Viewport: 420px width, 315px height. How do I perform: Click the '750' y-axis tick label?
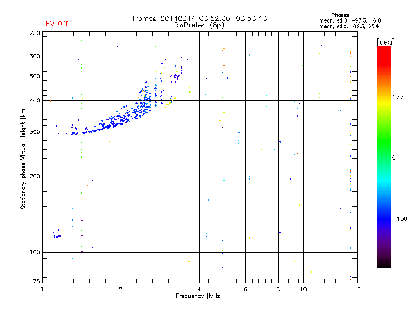coord(35,33)
